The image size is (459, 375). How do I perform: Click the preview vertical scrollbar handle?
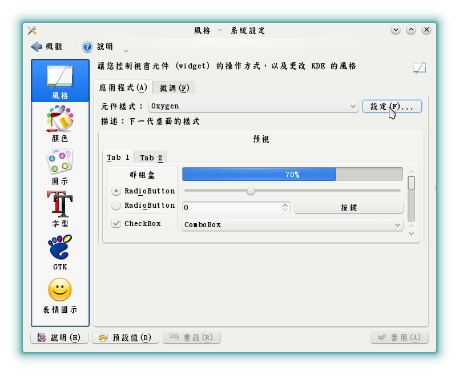point(411,183)
